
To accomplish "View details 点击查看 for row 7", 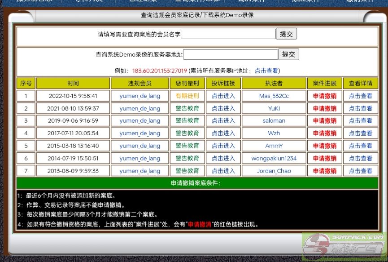I will tap(360, 171).
